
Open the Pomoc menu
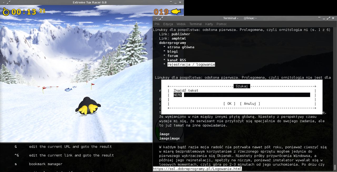point(221,24)
